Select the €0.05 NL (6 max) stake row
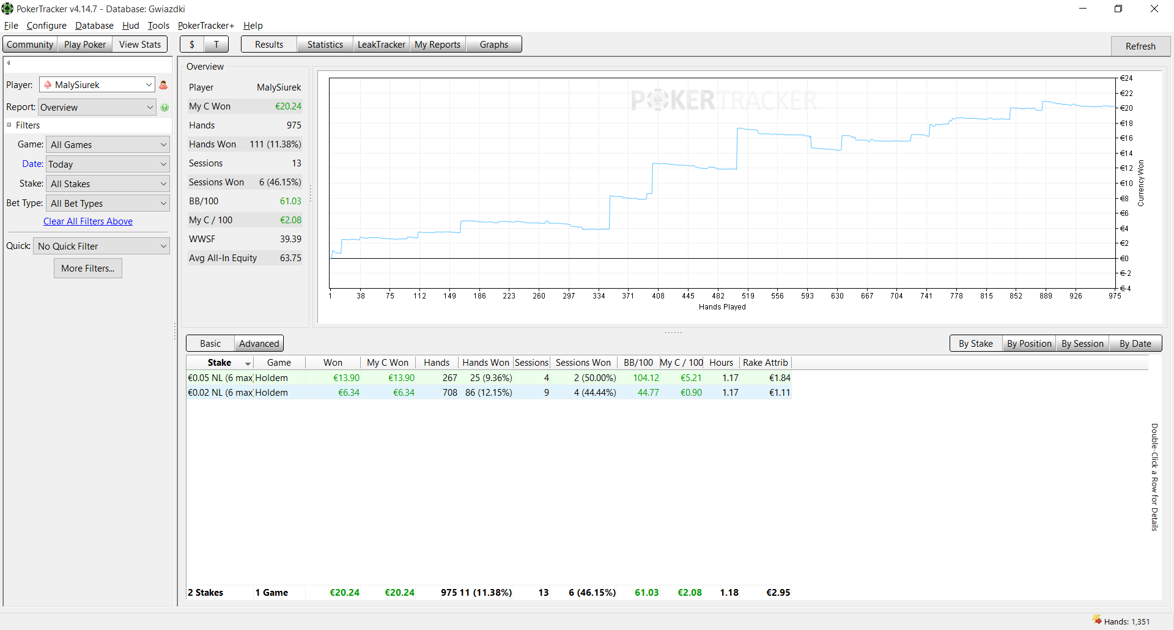 pyautogui.click(x=489, y=378)
